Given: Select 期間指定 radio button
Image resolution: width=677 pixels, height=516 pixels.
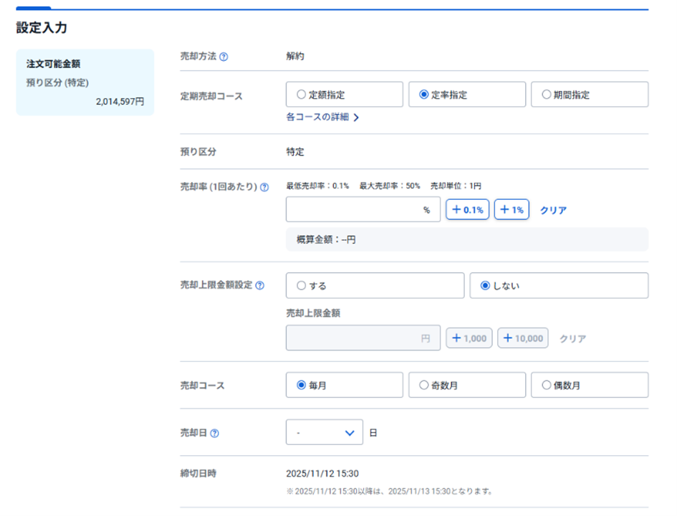Looking at the screenshot, I should coord(590,94).
